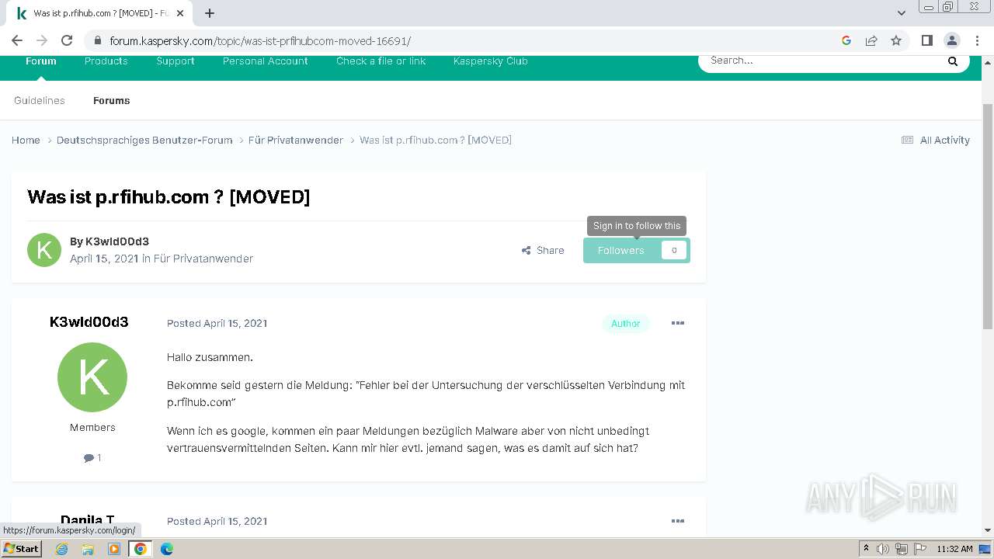This screenshot has width=994, height=559.
Task: Click the Google icon in address bar
Action: 846,40
